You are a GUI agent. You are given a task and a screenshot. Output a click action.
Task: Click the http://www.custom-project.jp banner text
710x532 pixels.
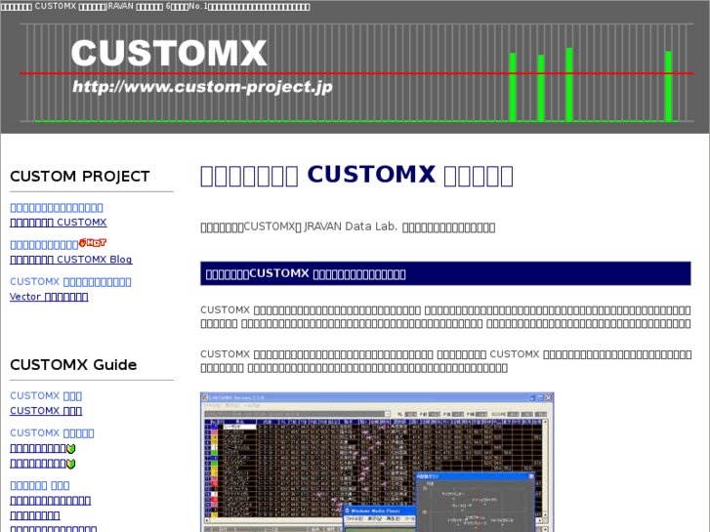tap(202, 87)
